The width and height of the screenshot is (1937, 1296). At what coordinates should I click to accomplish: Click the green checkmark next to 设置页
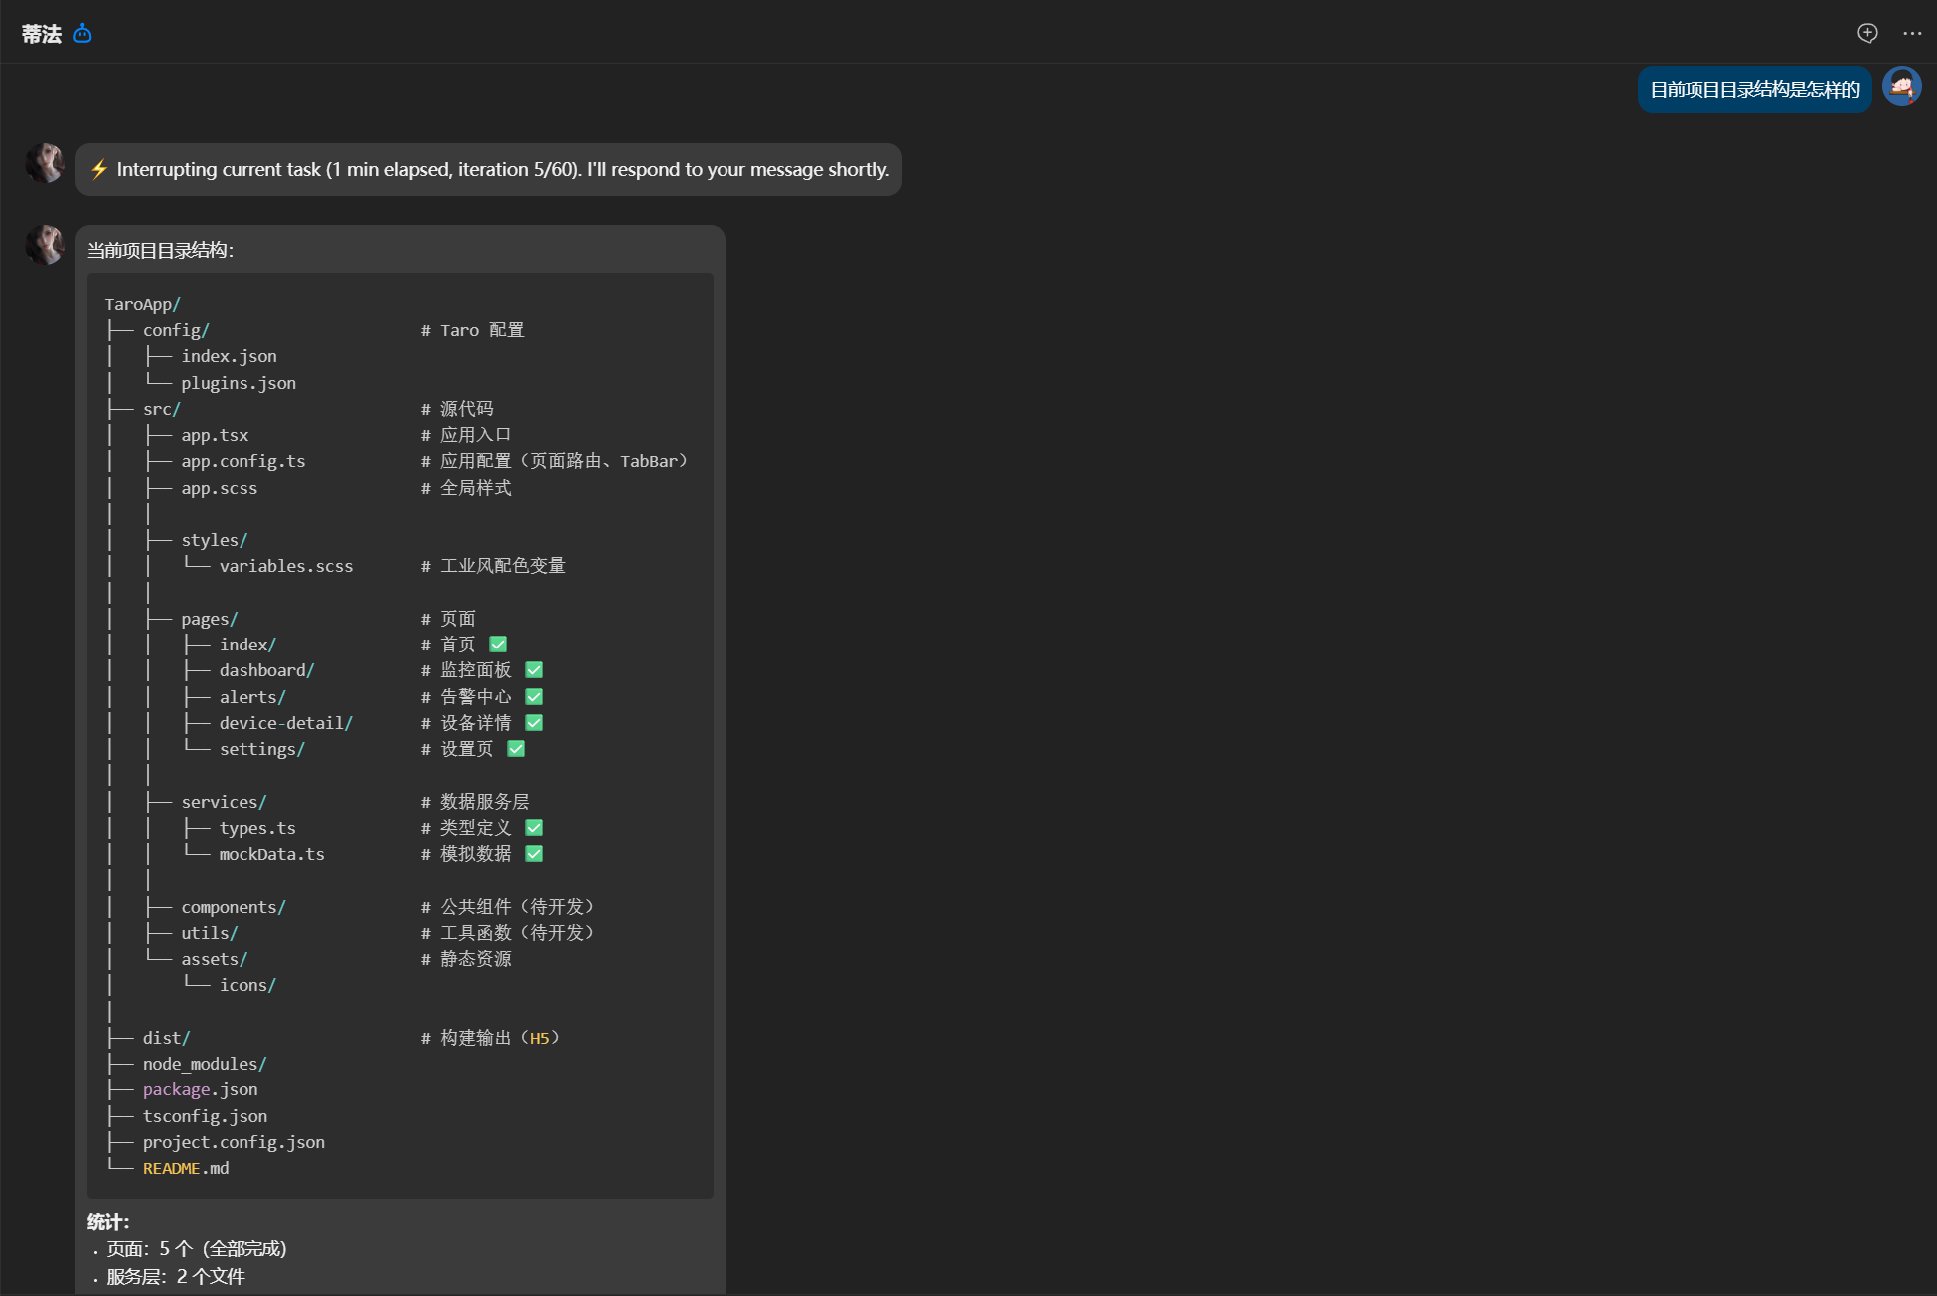516,749
